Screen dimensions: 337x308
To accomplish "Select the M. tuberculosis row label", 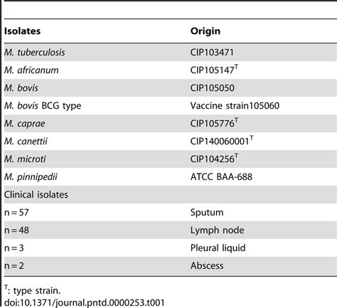I will pyautogui.click(x=35, y=53).
